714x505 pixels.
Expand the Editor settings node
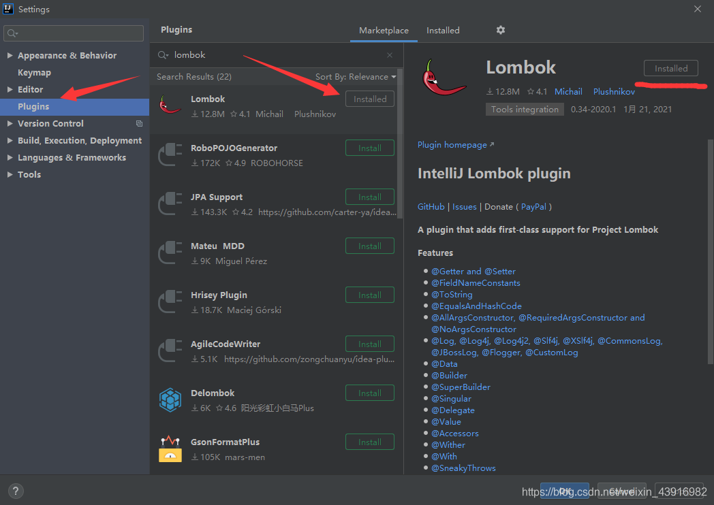[x=10, y=90]
